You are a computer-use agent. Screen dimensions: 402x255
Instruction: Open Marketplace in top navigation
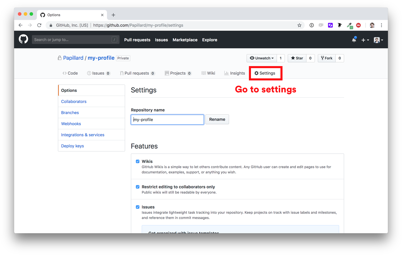pos(185,40)
